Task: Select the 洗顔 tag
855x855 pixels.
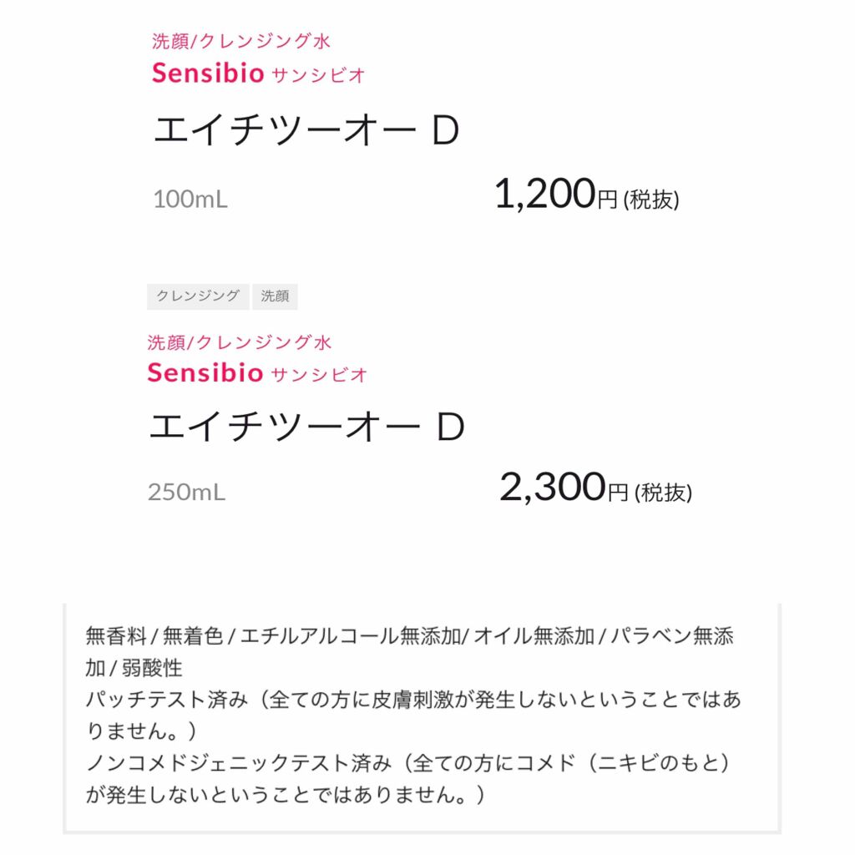Action: (x=275, y=296)
